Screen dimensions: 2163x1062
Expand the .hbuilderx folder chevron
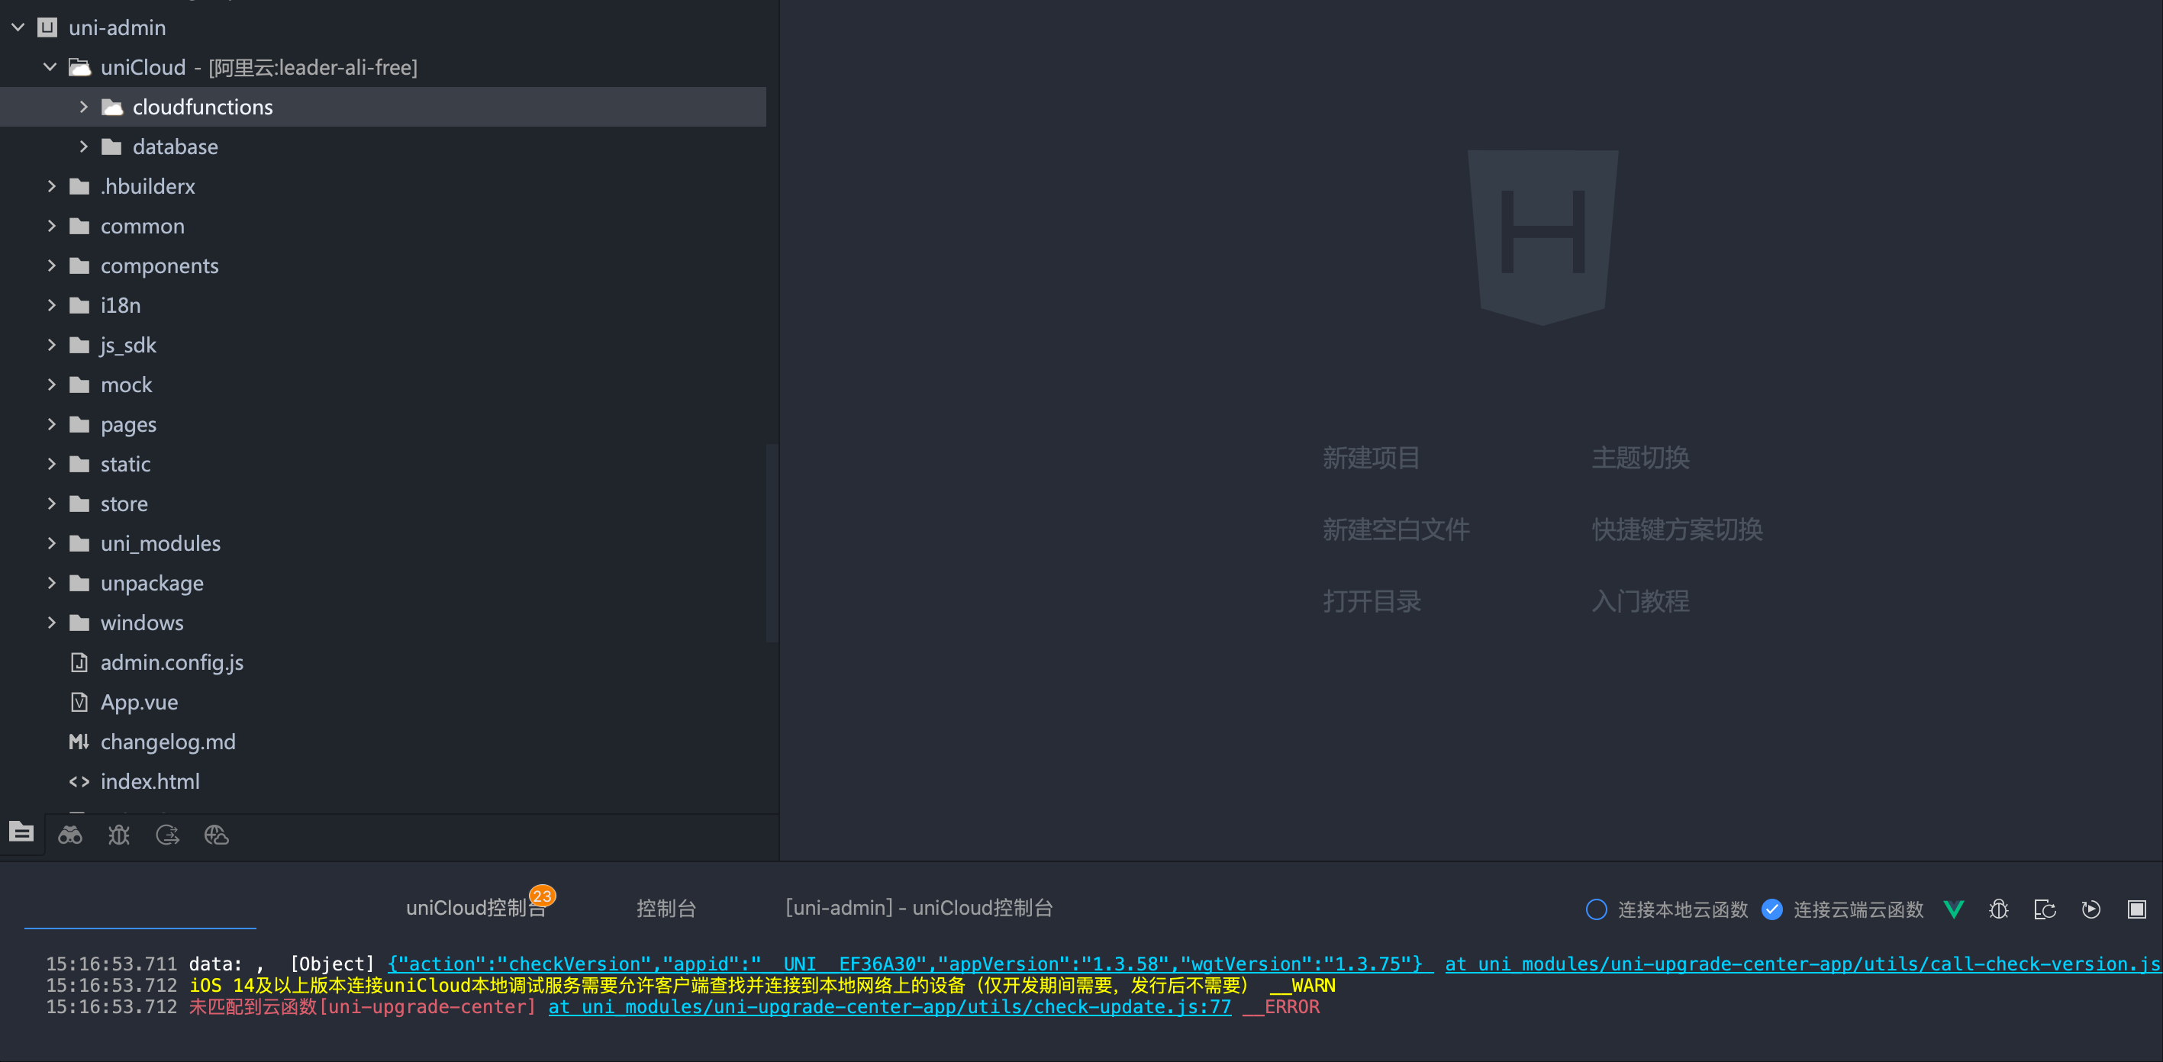(51, 185)
